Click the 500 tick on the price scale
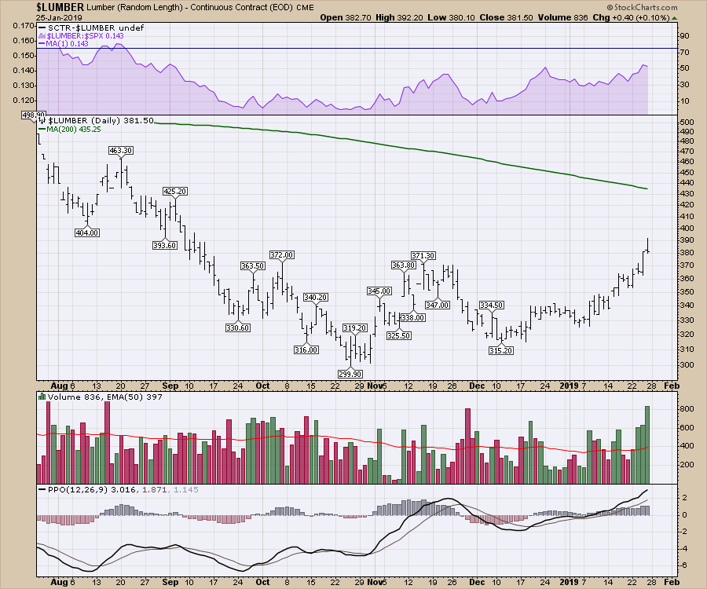This screenshot has width=707, height=589. [x=687, y=123]
